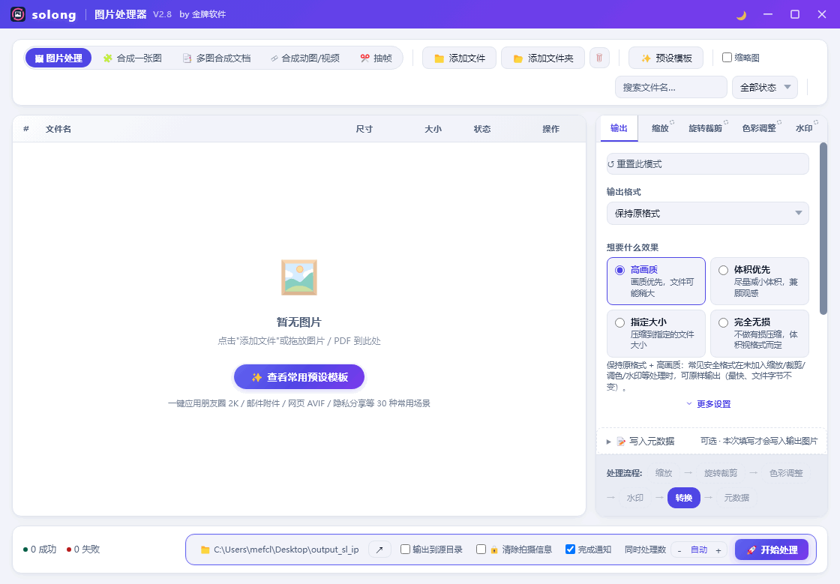Click 查看常用预设模板 button
Image resolution: width=840 pixels, height=584 pixels.
click(x=299, y=377)
